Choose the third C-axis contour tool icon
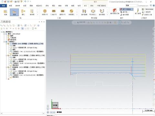 pos(63,12)
